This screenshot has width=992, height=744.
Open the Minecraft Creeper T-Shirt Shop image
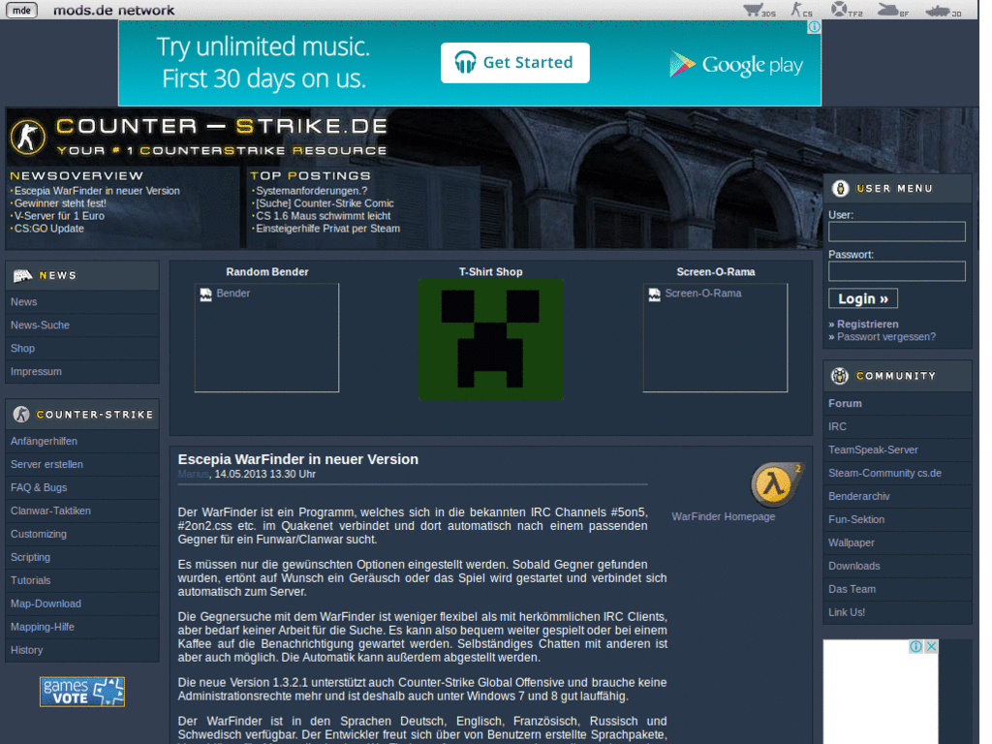pyautogui.click(x=491, y=340)
